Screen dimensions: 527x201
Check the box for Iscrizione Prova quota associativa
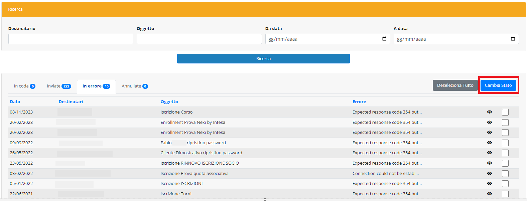click(x=505, y=174)
